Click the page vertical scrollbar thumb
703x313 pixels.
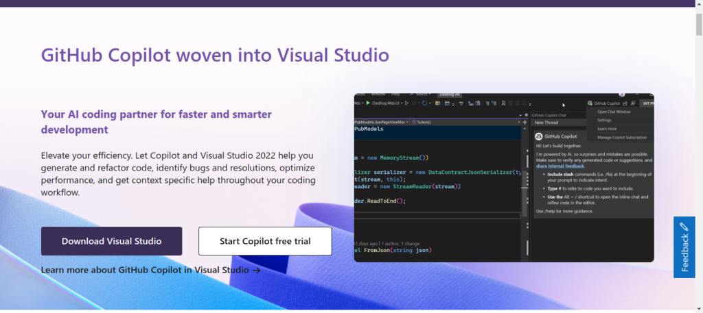click(699, 25)
